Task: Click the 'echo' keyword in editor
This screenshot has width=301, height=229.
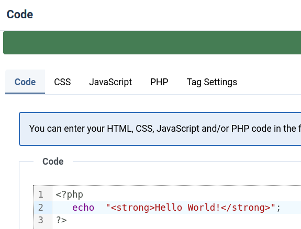Action: [83, 208]
